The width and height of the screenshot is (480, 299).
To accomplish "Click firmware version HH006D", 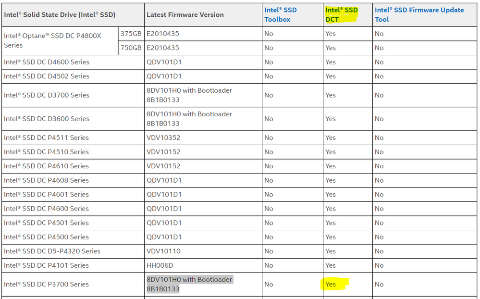I will [x=160, y=265].
